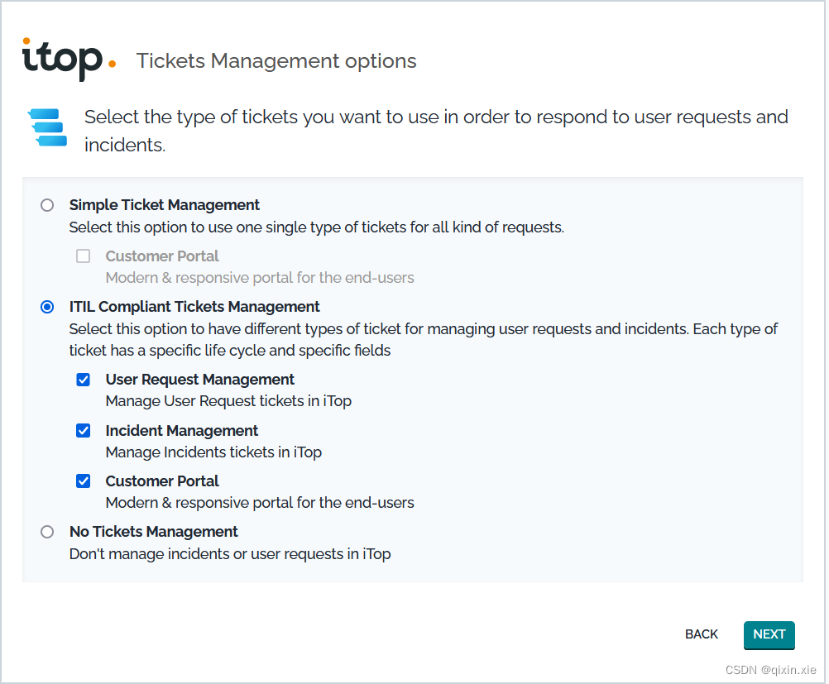This screenshot has height=684, width=829.
Task: Uncheck Incident Management checkbox
Action: [x=83, y=431]
